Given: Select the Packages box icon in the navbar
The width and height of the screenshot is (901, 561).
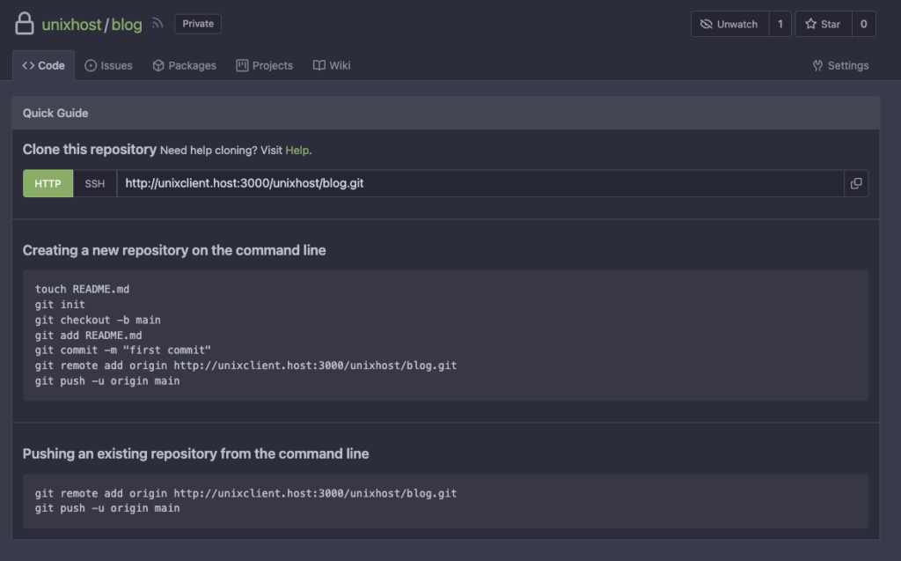Looking at the screenshot, I should (x=160, y=65).
